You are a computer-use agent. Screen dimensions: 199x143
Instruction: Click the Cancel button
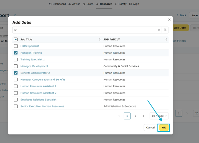[151, 127]
